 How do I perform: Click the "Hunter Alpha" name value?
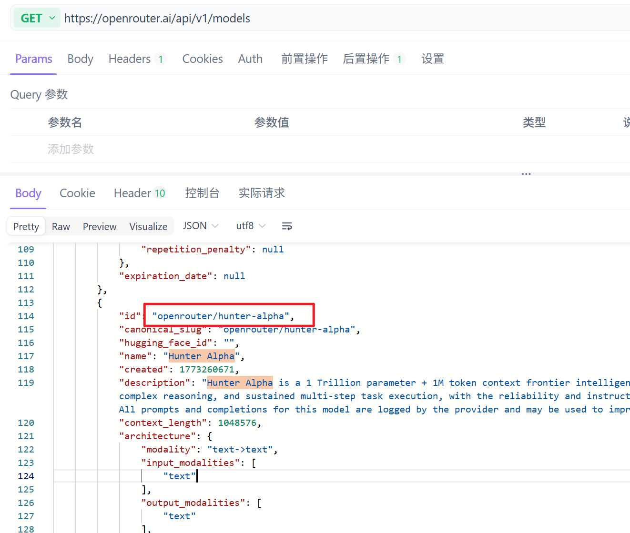click(202, 356)
